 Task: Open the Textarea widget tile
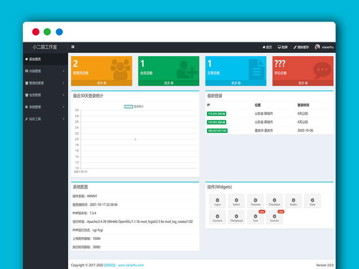255,201
